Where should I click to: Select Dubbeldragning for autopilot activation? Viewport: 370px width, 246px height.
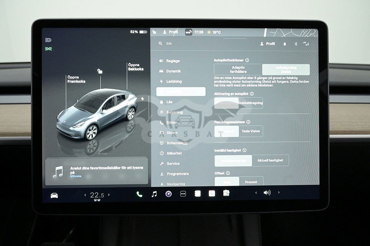pyautogui.click(x=250, y=103)
